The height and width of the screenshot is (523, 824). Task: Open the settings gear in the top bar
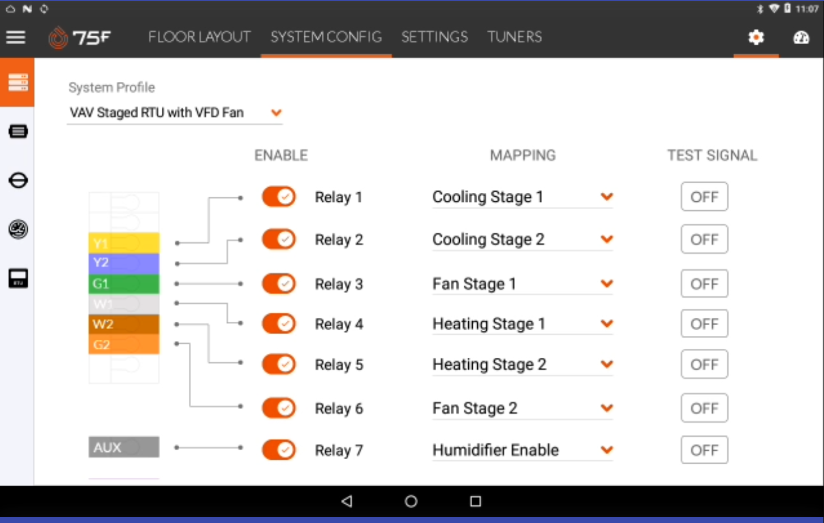coord(756,37)
